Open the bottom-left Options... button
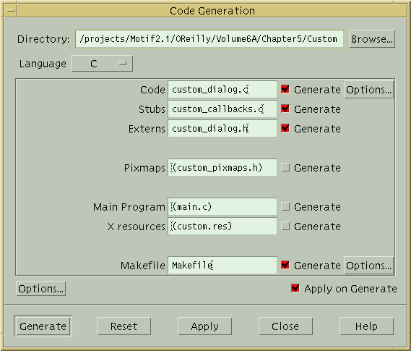This screenshot has height=351, width=411. point(41,289)
